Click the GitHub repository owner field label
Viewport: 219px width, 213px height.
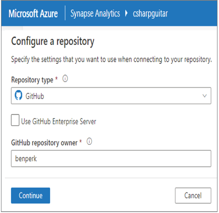coord(44,143)
